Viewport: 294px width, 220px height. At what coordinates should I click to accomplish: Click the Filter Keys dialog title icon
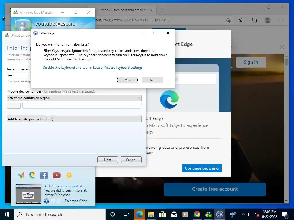[35, 33]
